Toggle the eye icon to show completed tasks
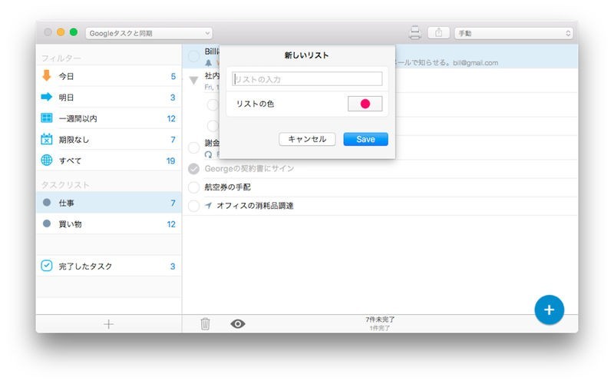 238,324
